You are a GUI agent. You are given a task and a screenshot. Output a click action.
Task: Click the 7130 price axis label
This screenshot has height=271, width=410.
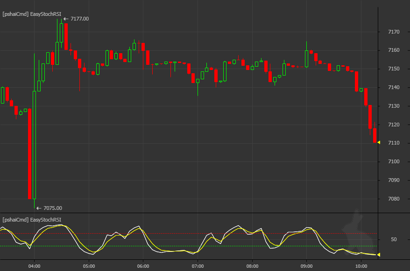coord(394,106)
